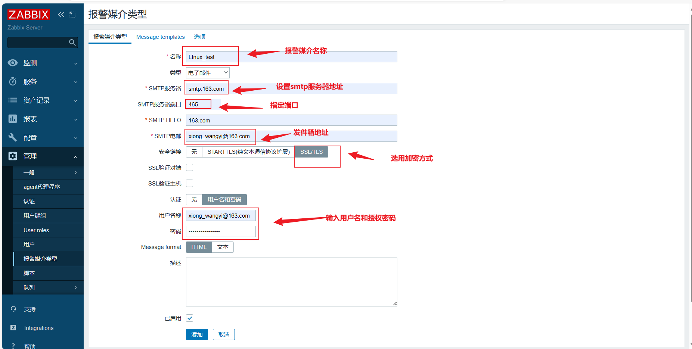Screen dimensions: 692x349
Task: Uncheck the 已启用 checkbox
Action: 190,318
